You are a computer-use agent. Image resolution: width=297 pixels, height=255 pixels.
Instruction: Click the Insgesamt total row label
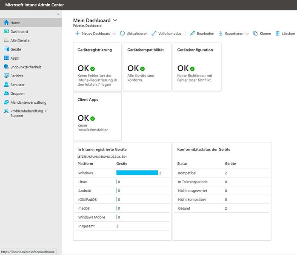[x=86, y=226]
